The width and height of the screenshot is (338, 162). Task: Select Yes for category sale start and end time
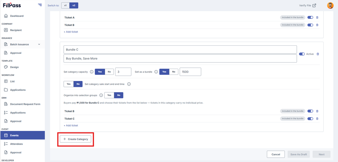tap(69, 84)
